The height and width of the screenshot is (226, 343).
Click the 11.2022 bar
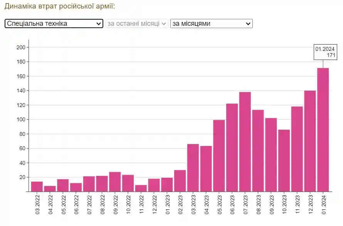pyautogui.click(x=141, y=188)
